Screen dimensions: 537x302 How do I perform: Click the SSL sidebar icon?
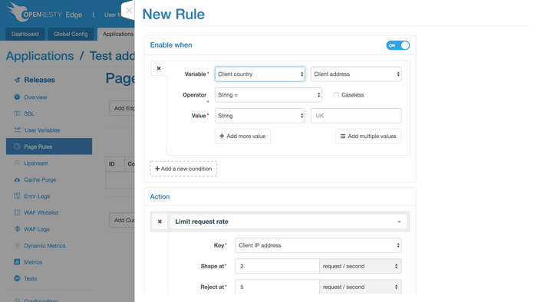(x=17, y=113)
